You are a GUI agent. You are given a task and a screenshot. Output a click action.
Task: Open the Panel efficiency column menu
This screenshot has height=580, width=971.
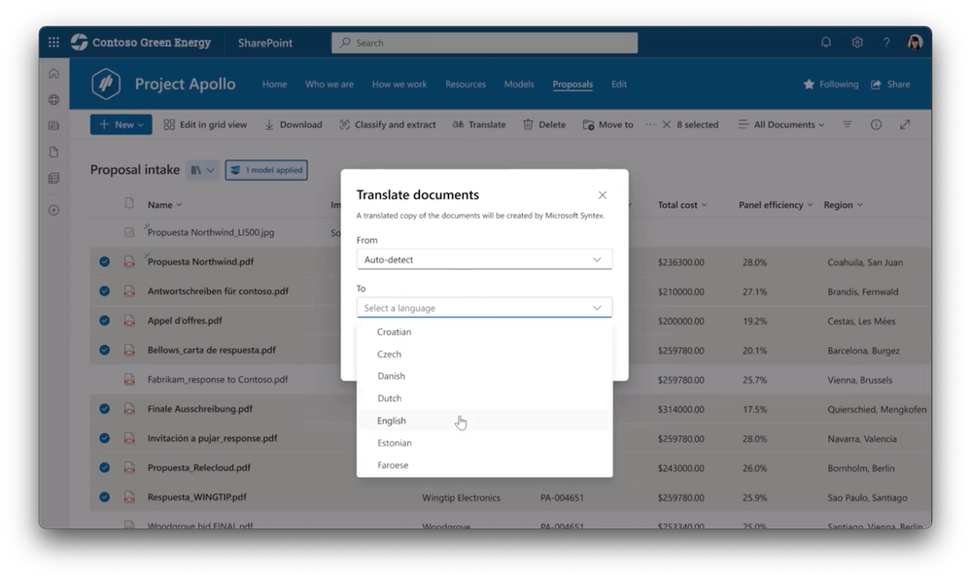coord(776,205)
